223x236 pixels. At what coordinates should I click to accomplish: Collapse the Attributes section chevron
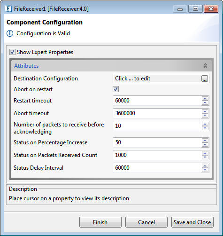coord(205,65)
